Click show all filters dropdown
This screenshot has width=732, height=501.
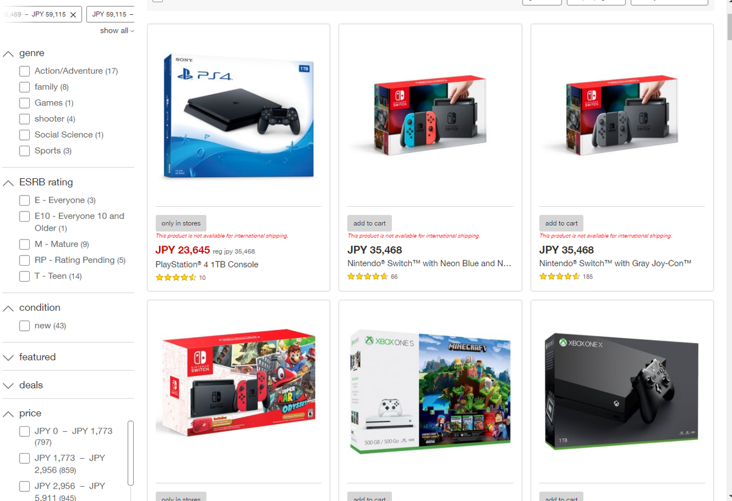tap(117, 31)
